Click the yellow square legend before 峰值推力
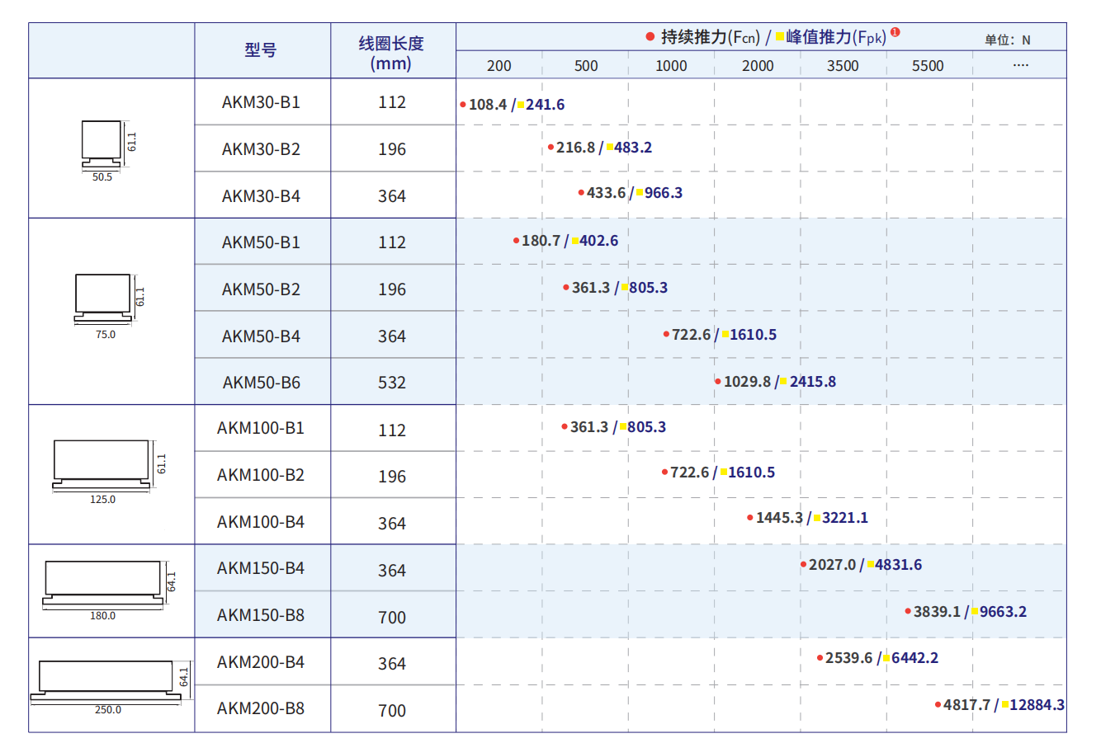This screenshot has width=1101, height=743. click(x=779, y=37)
